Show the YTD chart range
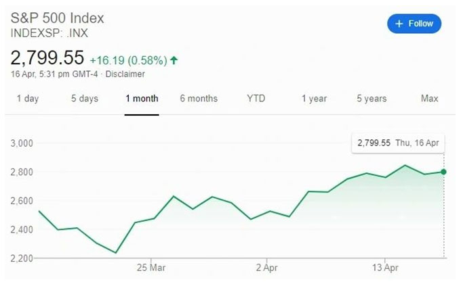The image size is (461, 284). (256, 98)
